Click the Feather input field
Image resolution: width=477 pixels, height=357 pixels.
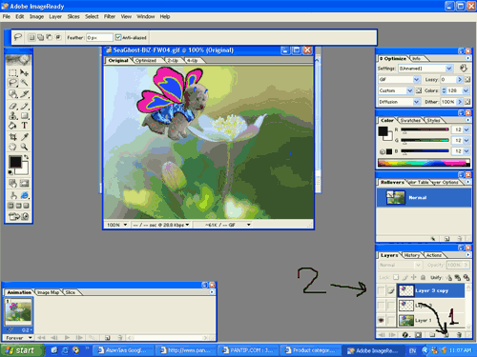[x=100, y=37]
